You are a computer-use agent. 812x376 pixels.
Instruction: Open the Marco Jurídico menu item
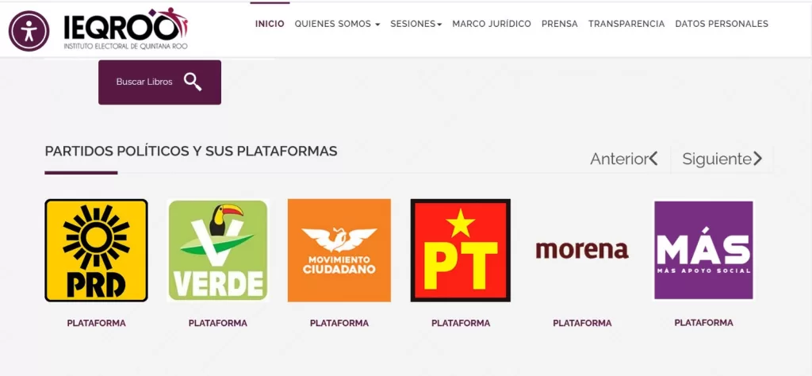click(492, 24)
